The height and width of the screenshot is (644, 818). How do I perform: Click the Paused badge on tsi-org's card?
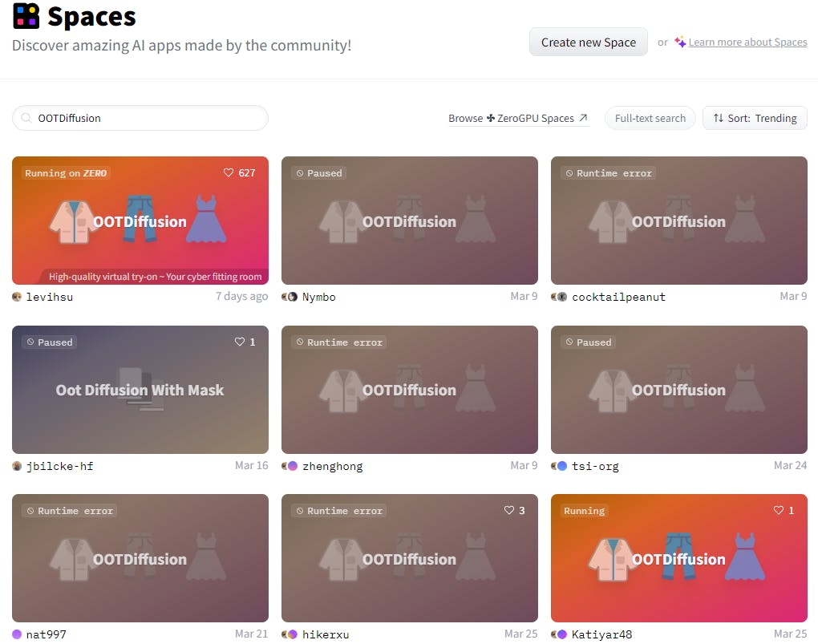pos(589,342)
